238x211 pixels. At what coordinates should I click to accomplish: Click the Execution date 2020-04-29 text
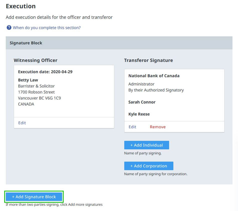pos(45,72)
